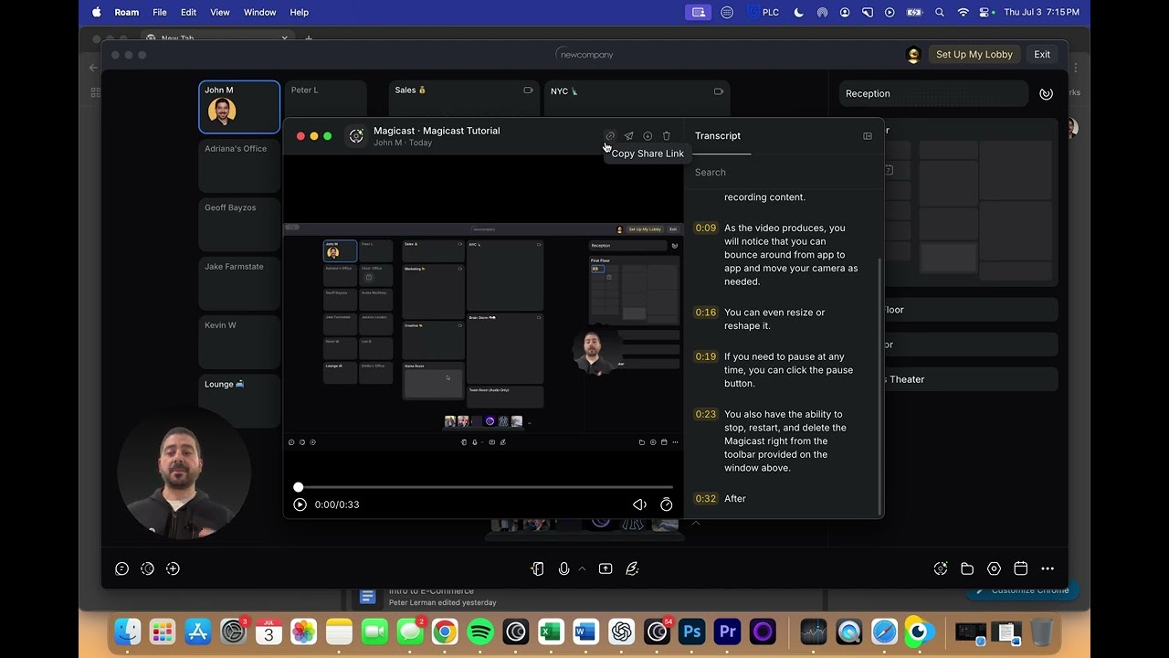Open Spotlight search in menu bar
This screenshot has height=658, width=1169.
click(940, 13)
